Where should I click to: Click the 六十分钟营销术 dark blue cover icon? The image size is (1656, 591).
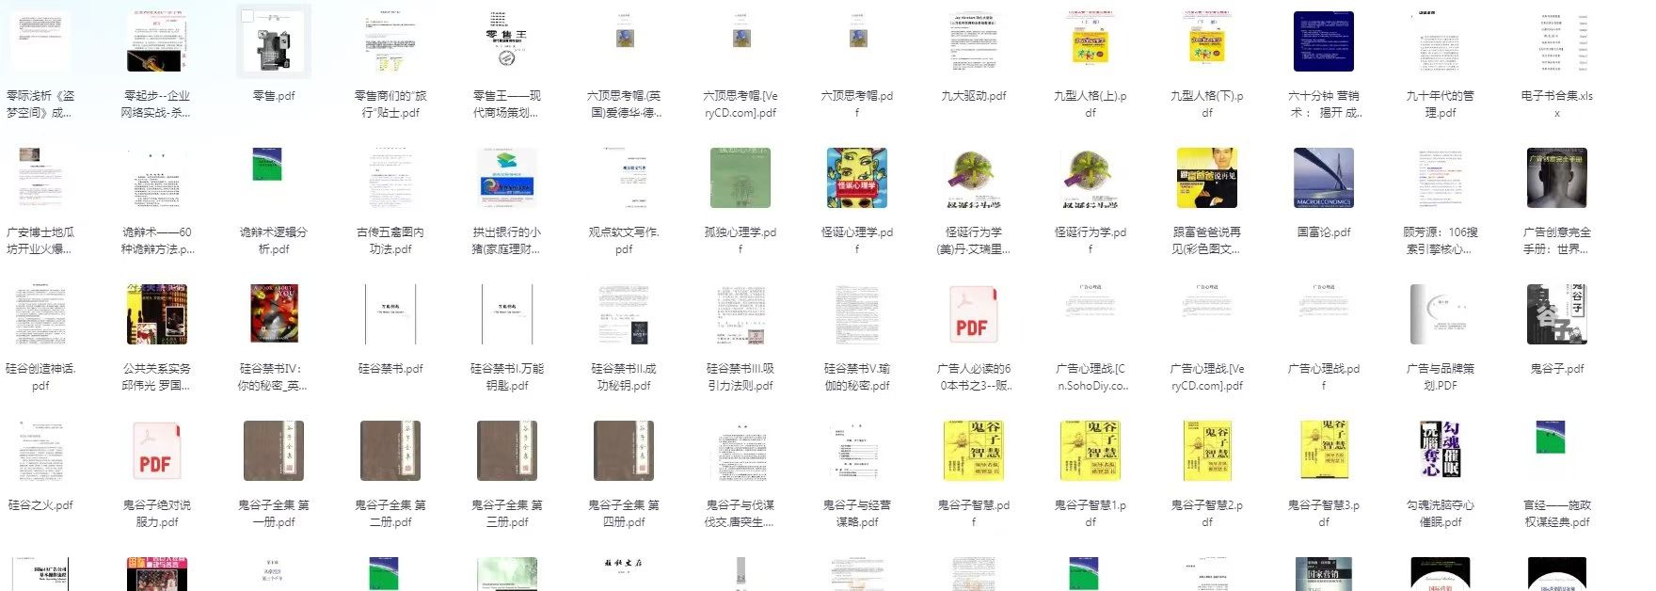point(1323,42)
